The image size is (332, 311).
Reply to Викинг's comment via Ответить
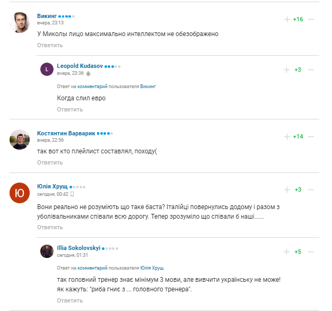click(50, 45)
